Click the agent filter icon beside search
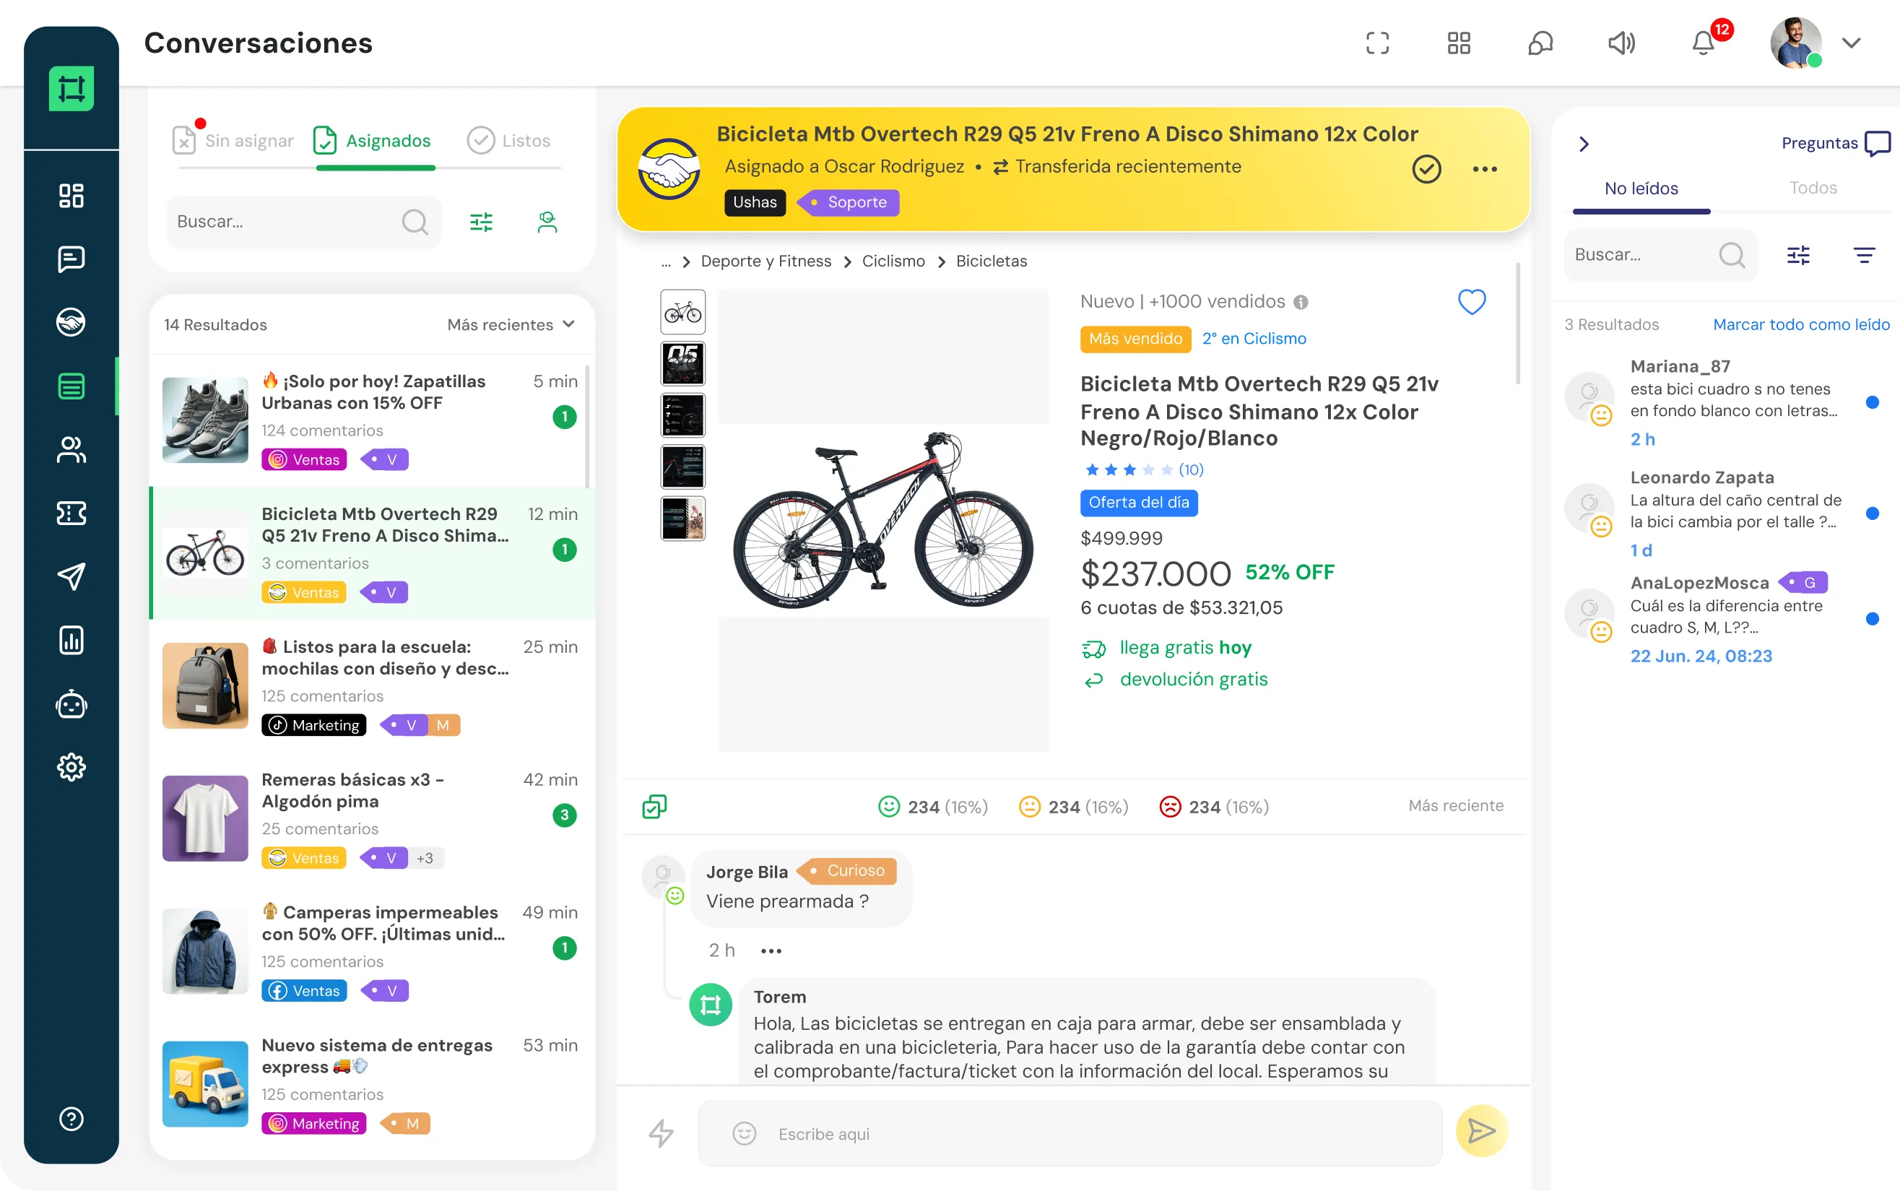The width and height of the screenshot is (1900, 1191). [x=547, y=222]
